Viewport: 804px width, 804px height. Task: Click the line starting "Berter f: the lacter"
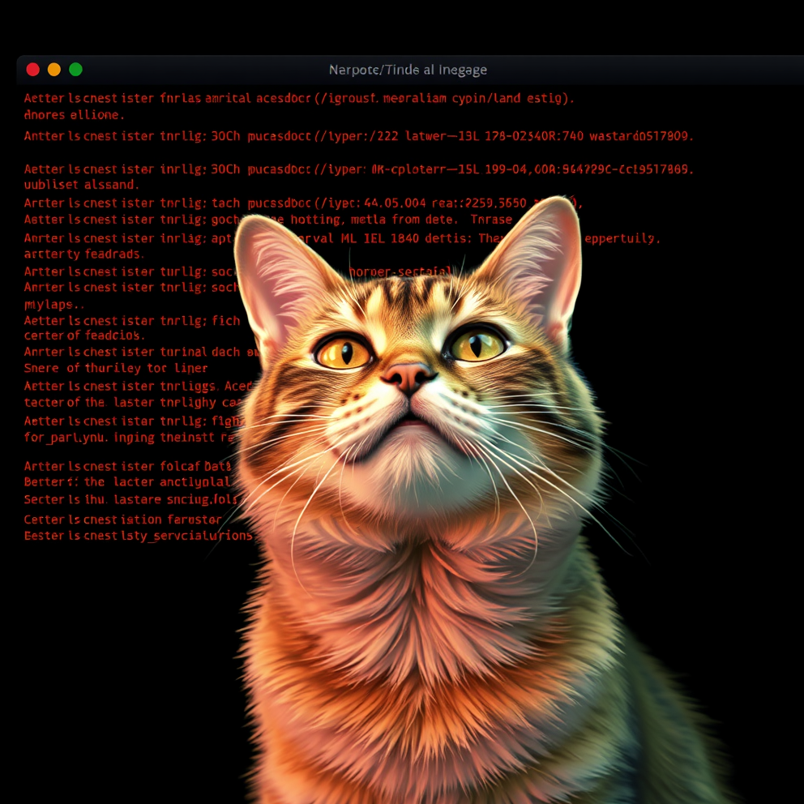(x=127, y=482)
